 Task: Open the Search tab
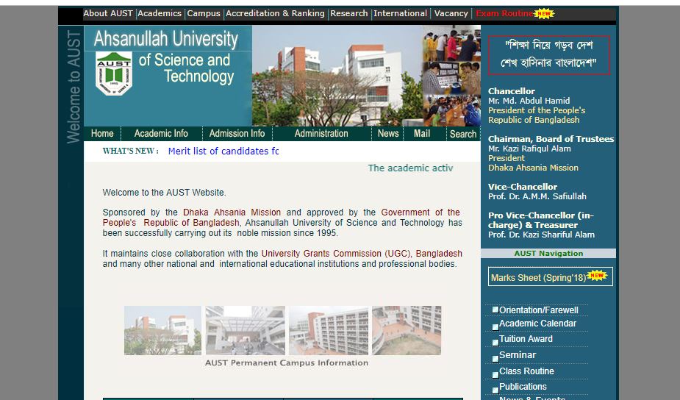click(x=462, y=134)
